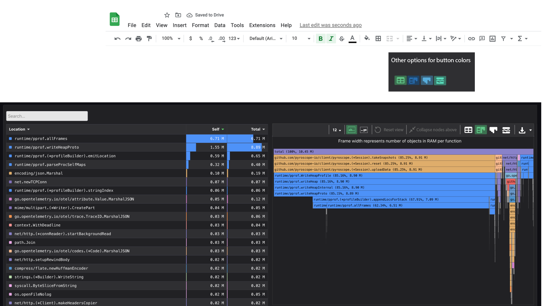Open the Format menu

(200, 25)
